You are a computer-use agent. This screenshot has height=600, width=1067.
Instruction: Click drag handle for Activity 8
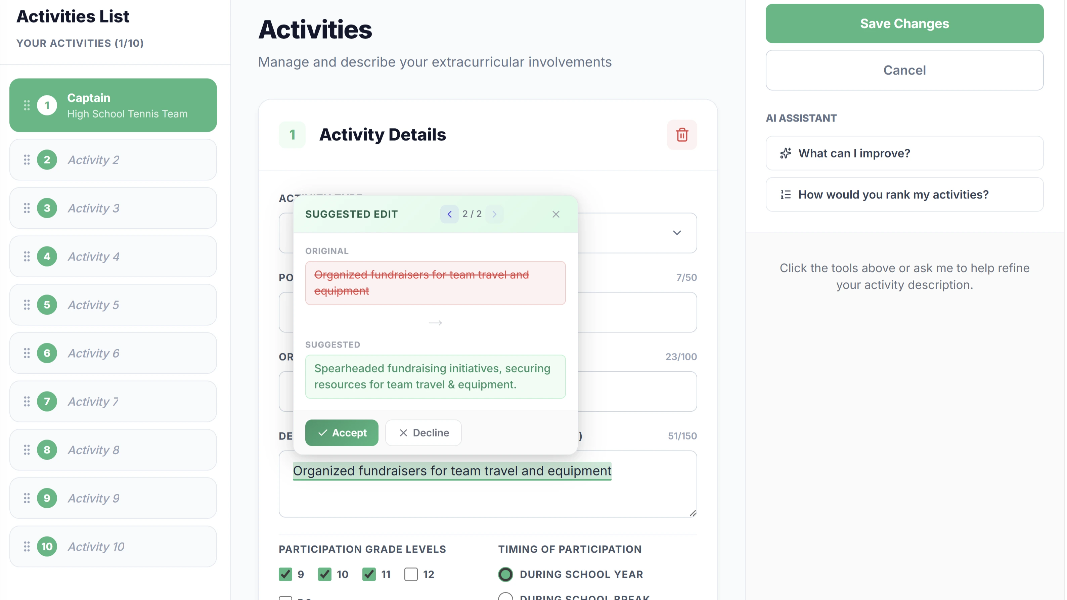[27, 450]
